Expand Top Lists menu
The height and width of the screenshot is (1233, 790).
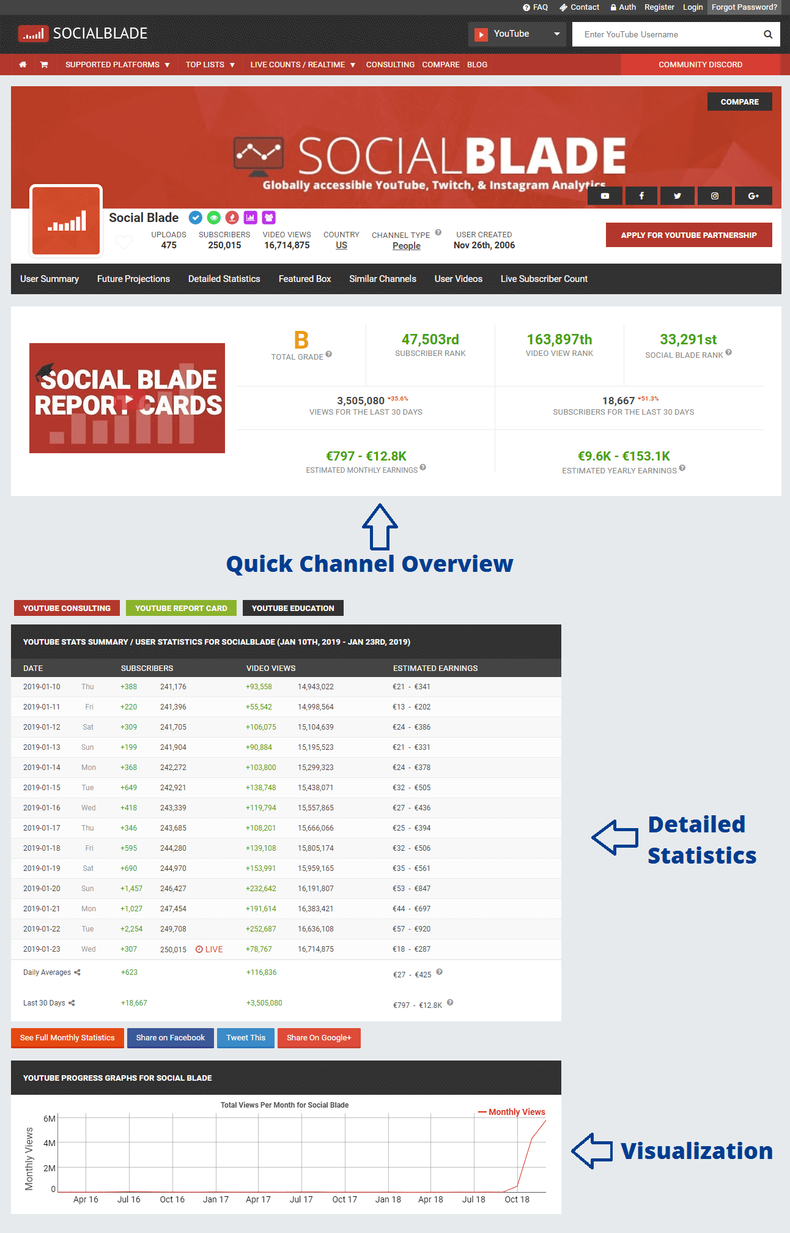point(210,64)
